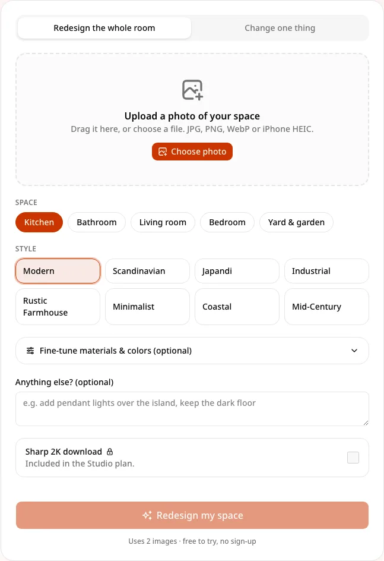The image size is (384, 561).
Task: Choose the Mid-Century style
Action: click(x=326, y=307)
